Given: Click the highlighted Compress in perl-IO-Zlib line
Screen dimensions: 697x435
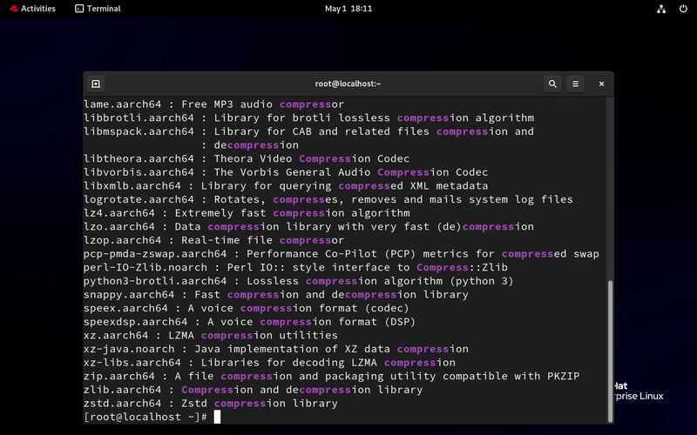Looking at the screenshot, I should tap(443, 267).
